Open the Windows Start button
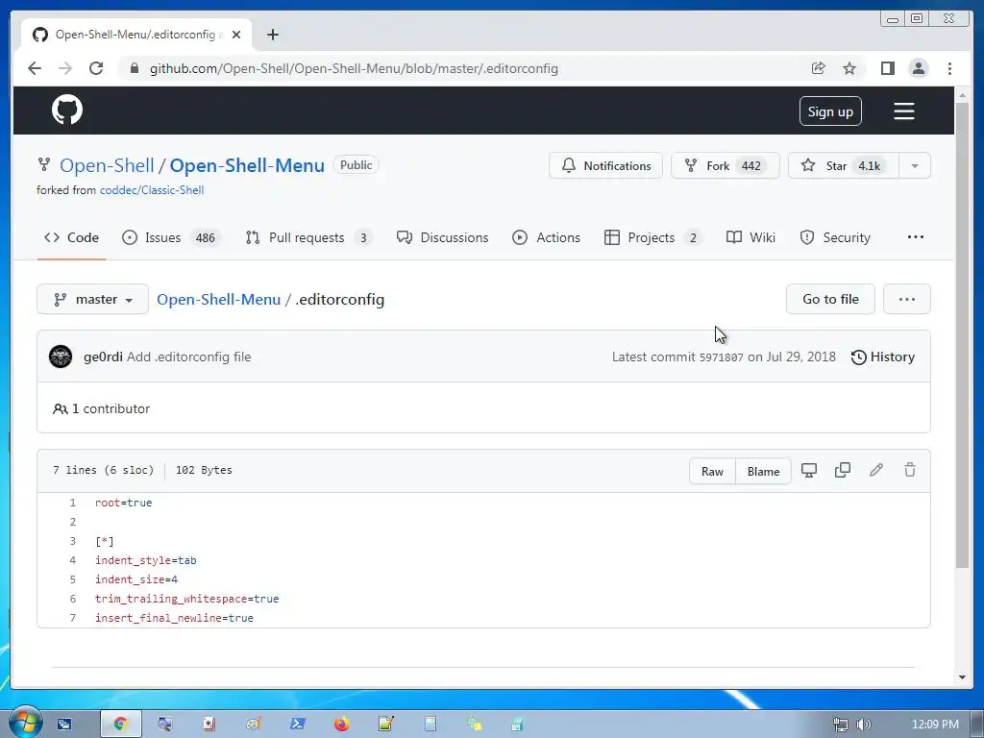This screenshot has height=738, width=984. [25, 724]
